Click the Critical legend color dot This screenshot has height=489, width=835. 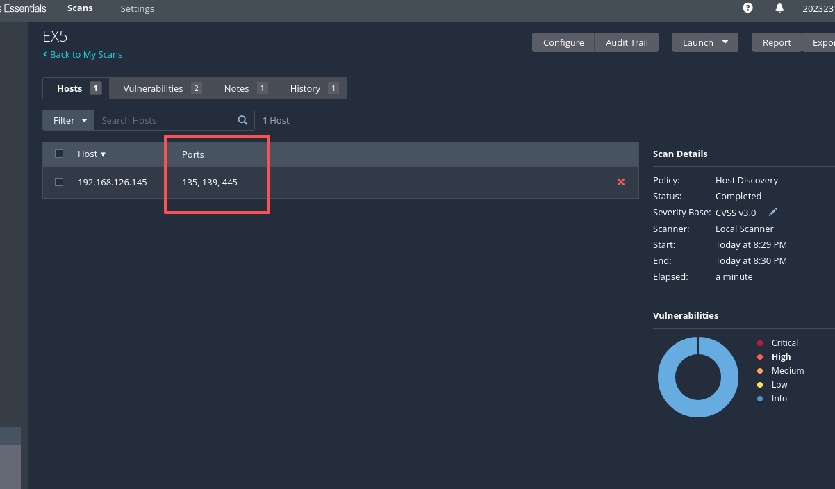tap(760, 343)
